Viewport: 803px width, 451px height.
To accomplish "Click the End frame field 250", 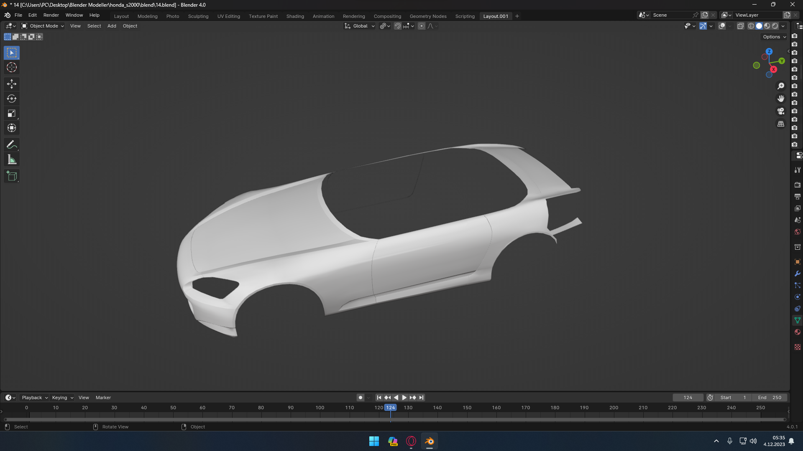I will coord(770,398).
